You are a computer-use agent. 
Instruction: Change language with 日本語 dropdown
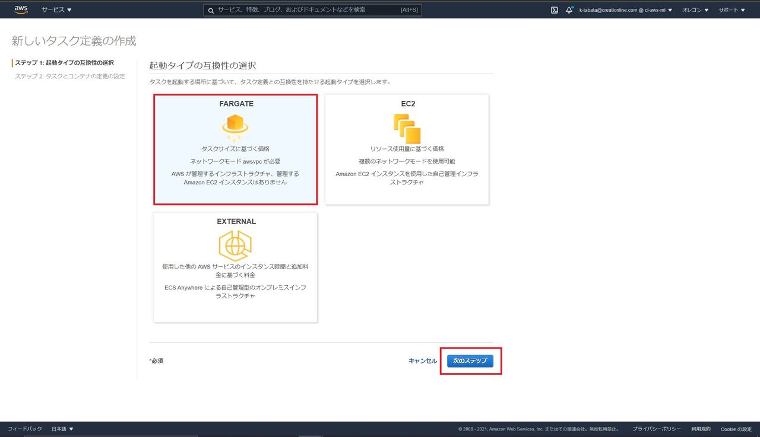click(x=62, y=429)
